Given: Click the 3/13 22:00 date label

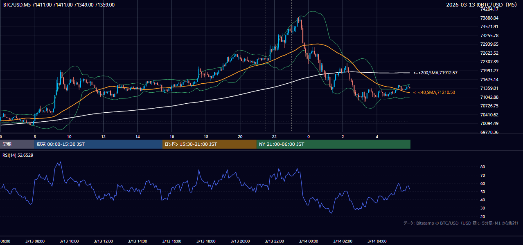Looking at the screenshot, I should [274, 241].
